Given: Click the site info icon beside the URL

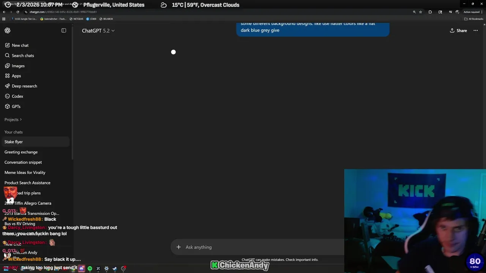Looking at the screenshot, I should click(26, 12).
